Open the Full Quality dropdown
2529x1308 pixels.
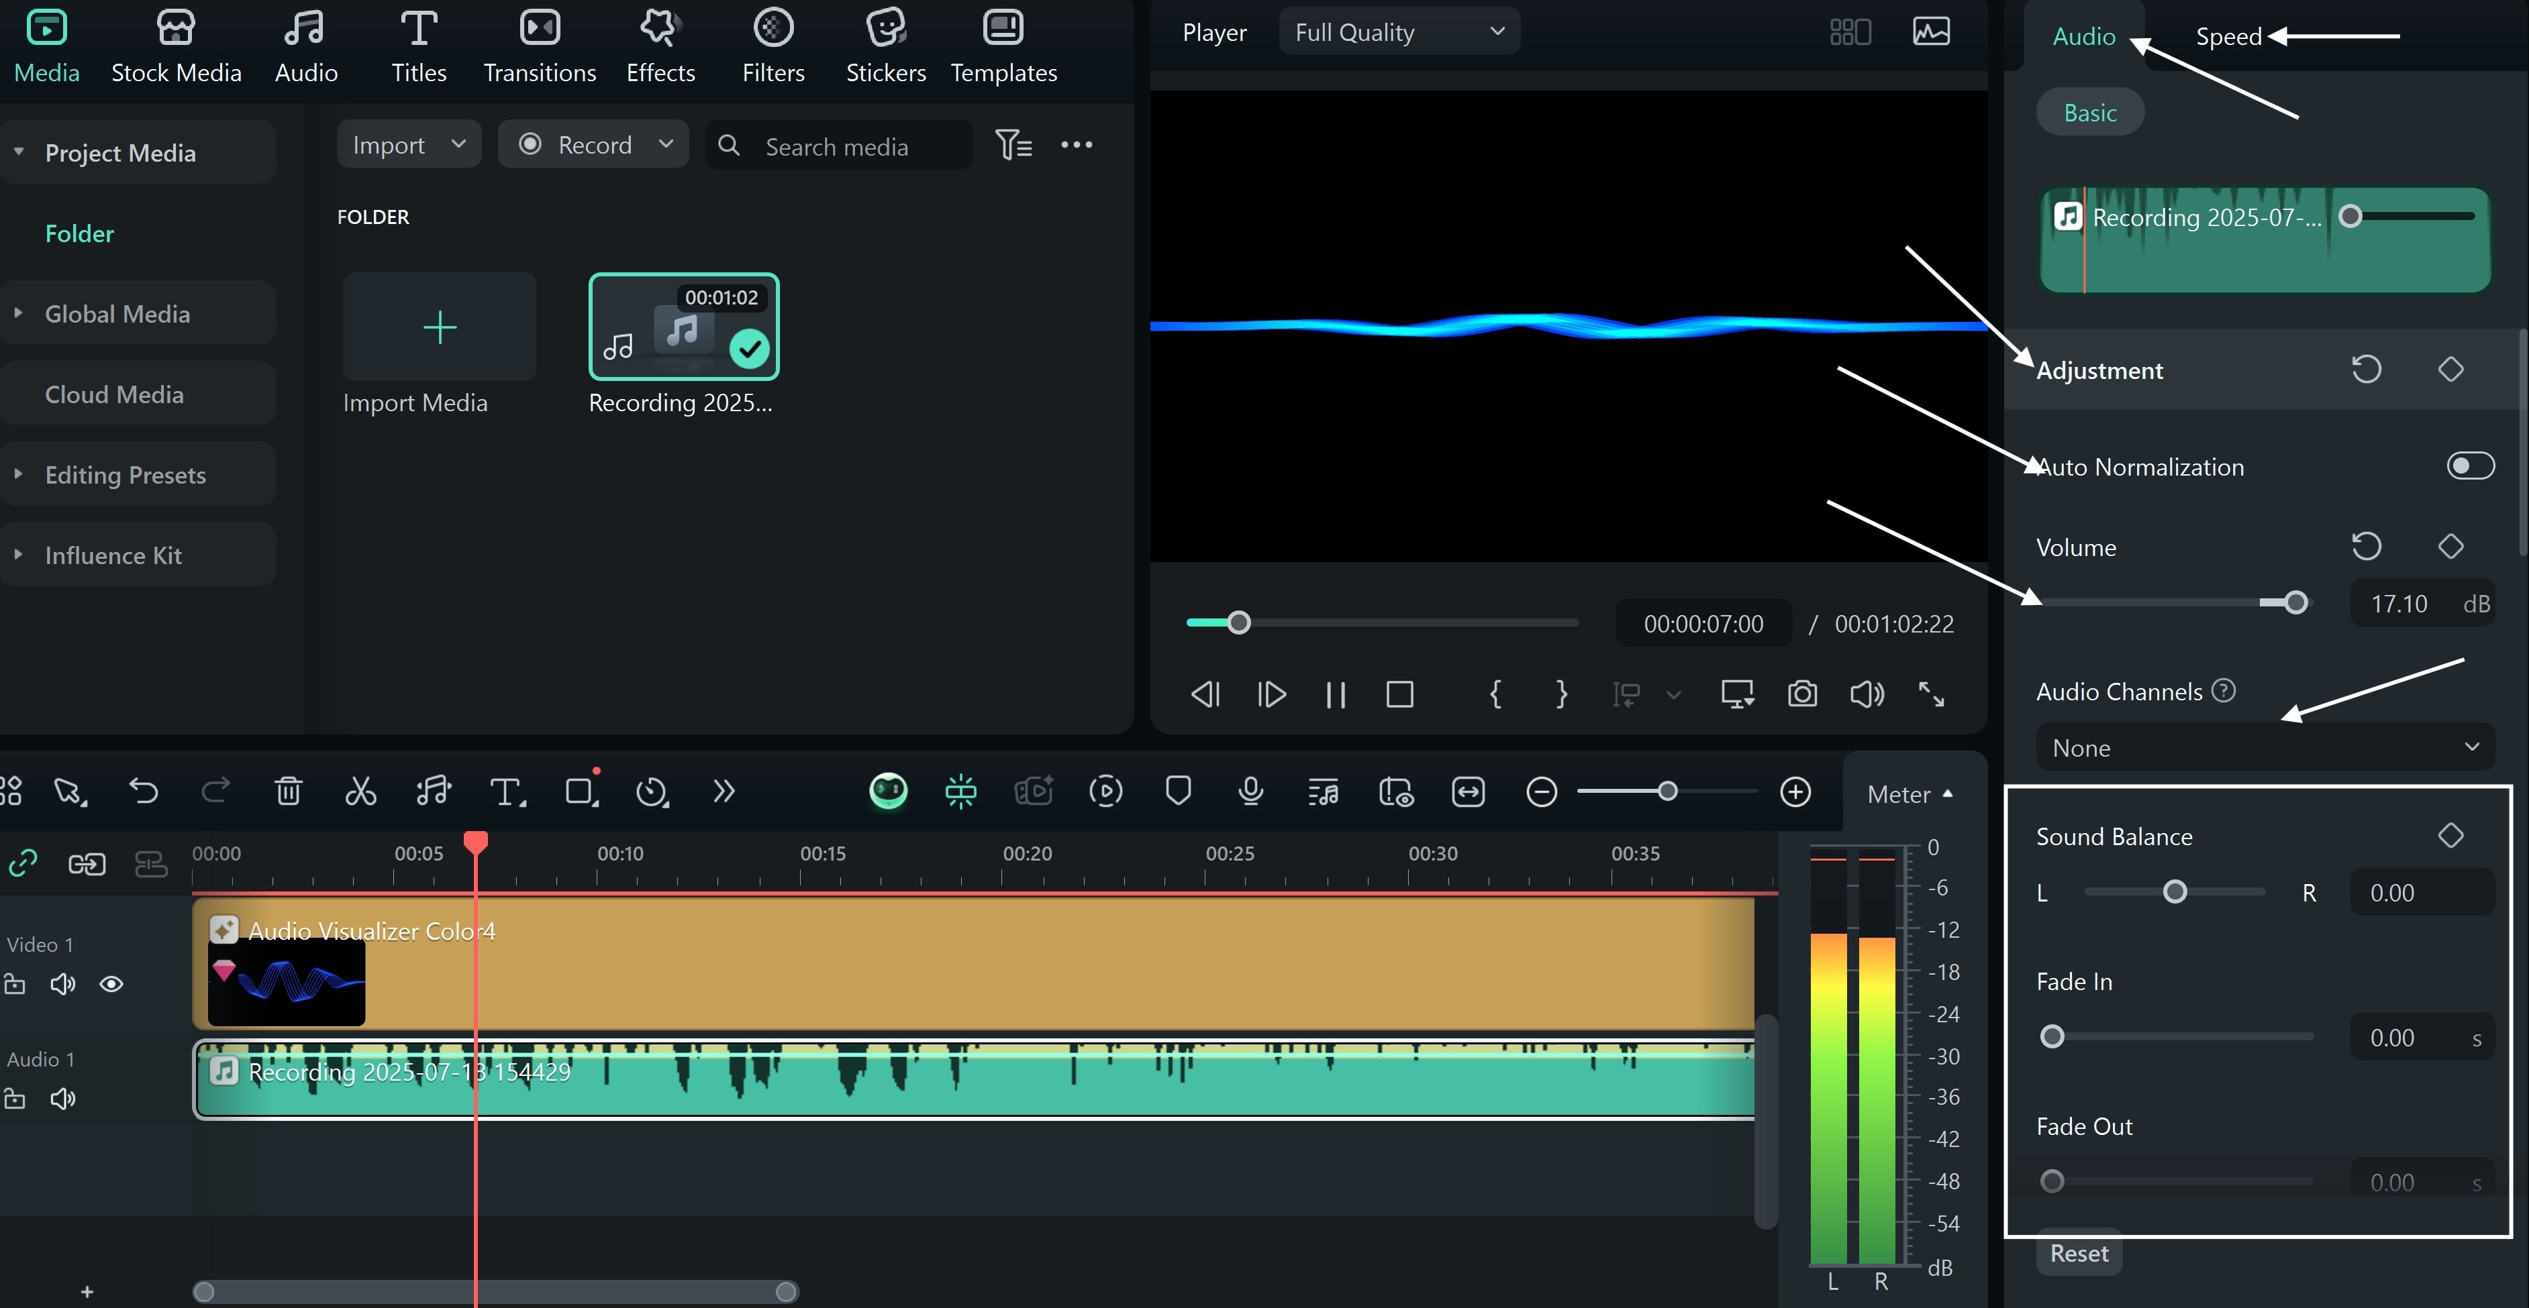(x=1399, y=32)
